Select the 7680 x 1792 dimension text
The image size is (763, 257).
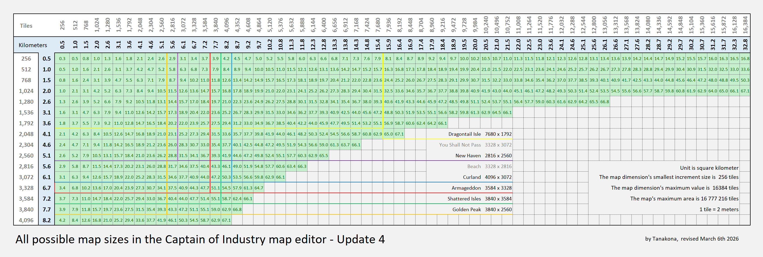pos(498,134)
